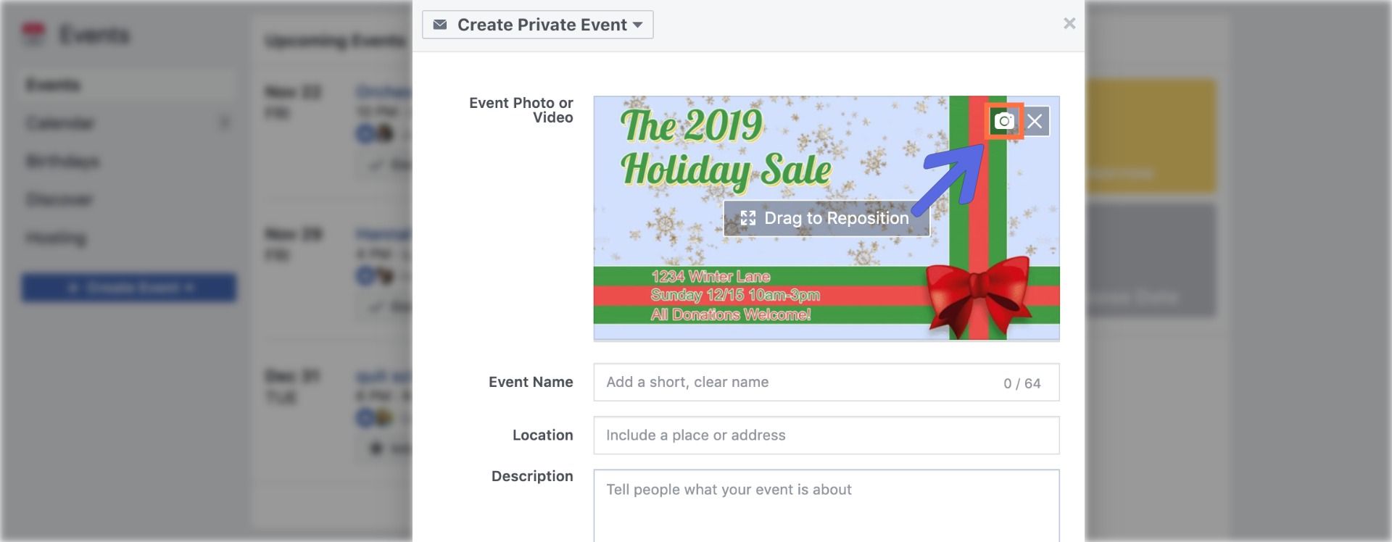Click the Event Name text field

[x=797, y=383]
